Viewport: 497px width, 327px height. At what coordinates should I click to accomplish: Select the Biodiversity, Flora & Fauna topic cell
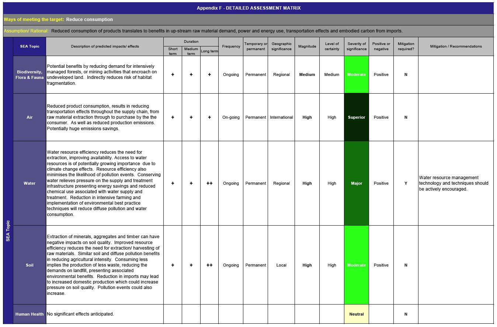(x=29, y=75)
